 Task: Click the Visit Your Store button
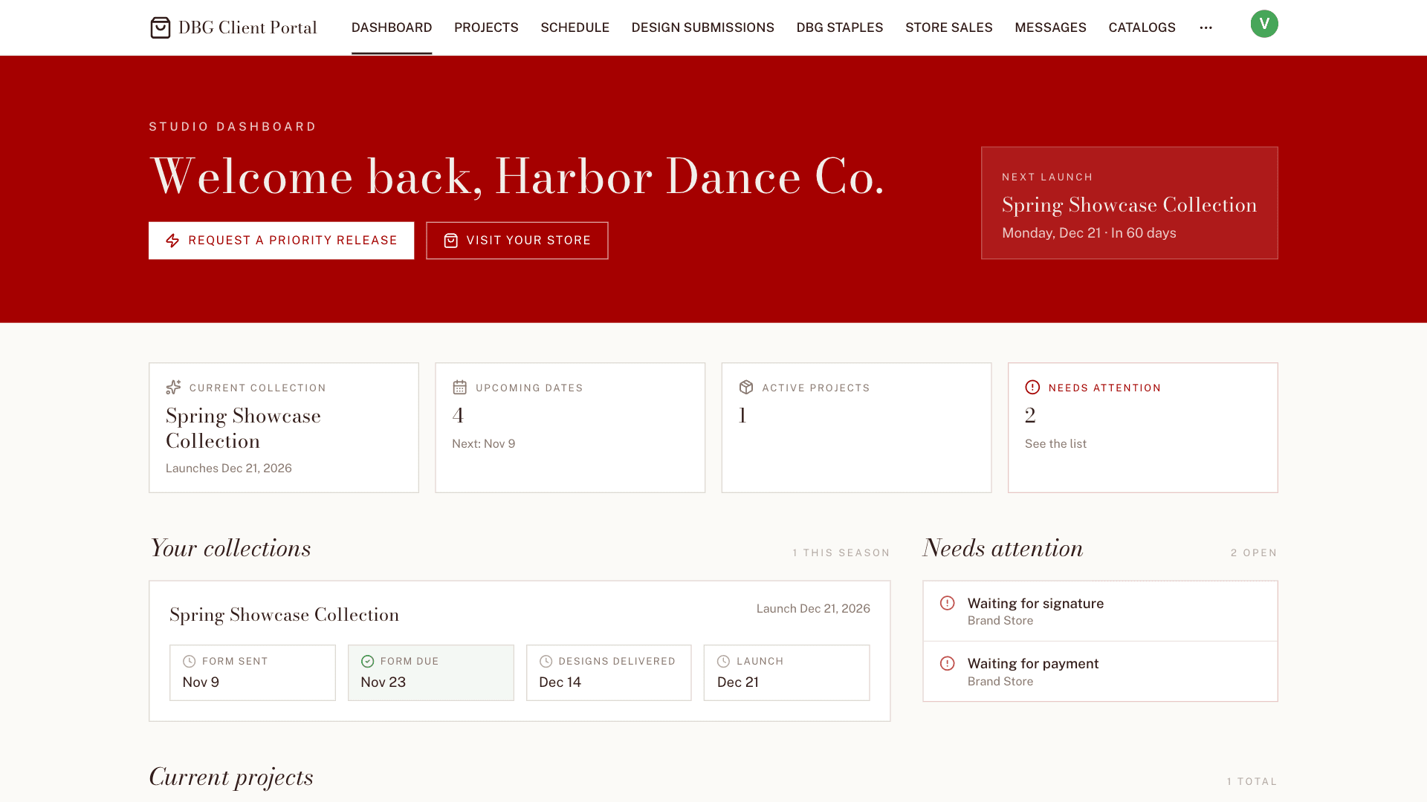(517, 241)
